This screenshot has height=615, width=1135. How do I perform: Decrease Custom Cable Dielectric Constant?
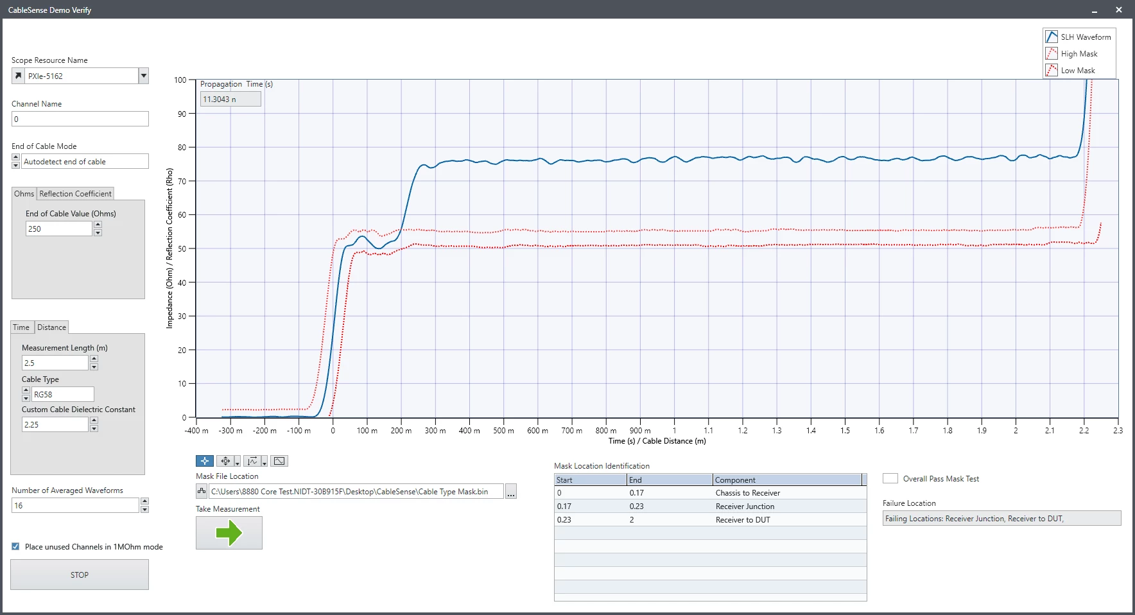pos(94,428)
